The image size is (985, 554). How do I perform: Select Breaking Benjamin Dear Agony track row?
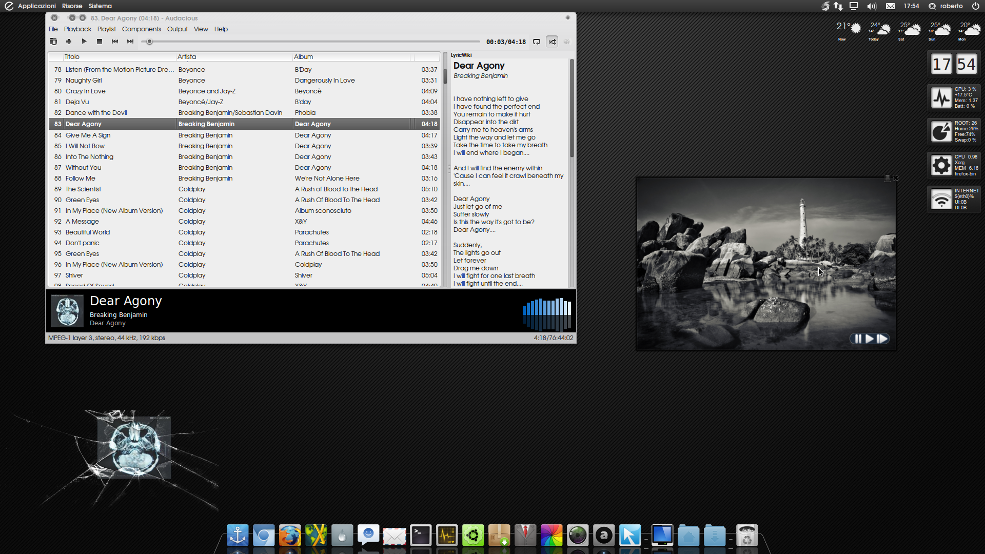pos(246,124)
